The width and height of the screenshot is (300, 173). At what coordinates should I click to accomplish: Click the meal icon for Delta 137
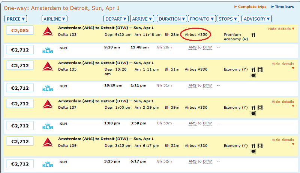pyautogui.click(x=253, y=108)
